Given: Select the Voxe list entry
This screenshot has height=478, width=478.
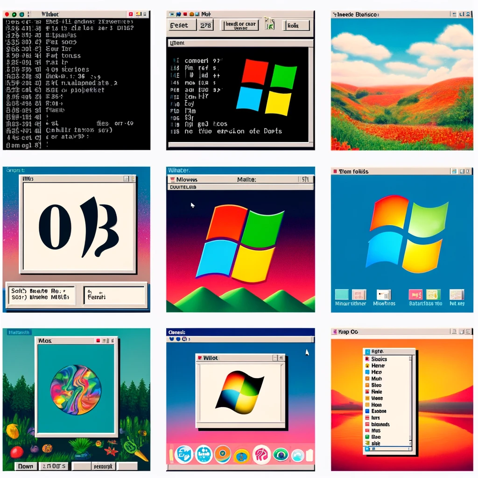Looking at the screenshot, I should pyautogui.click(x=377, y=398).
